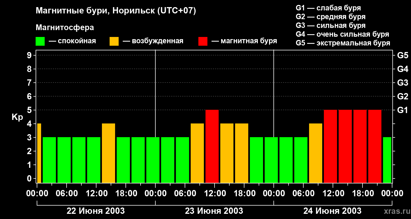Click the orange Kp 4 bar after 12:00 on 22 June
The width and height of the screenshot is (411, 219).
[109, 153]
